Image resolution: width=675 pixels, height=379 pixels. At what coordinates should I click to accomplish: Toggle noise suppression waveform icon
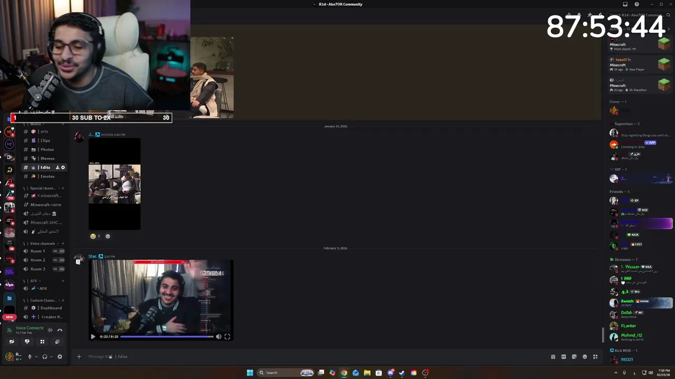point(50,330)
